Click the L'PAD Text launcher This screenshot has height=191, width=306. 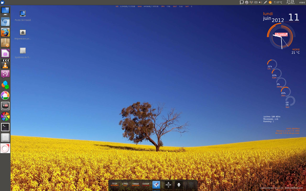point(125,184)
